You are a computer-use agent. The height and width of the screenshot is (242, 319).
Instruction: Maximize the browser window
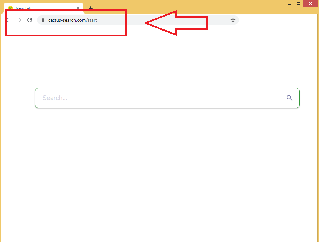coord(298,3)
